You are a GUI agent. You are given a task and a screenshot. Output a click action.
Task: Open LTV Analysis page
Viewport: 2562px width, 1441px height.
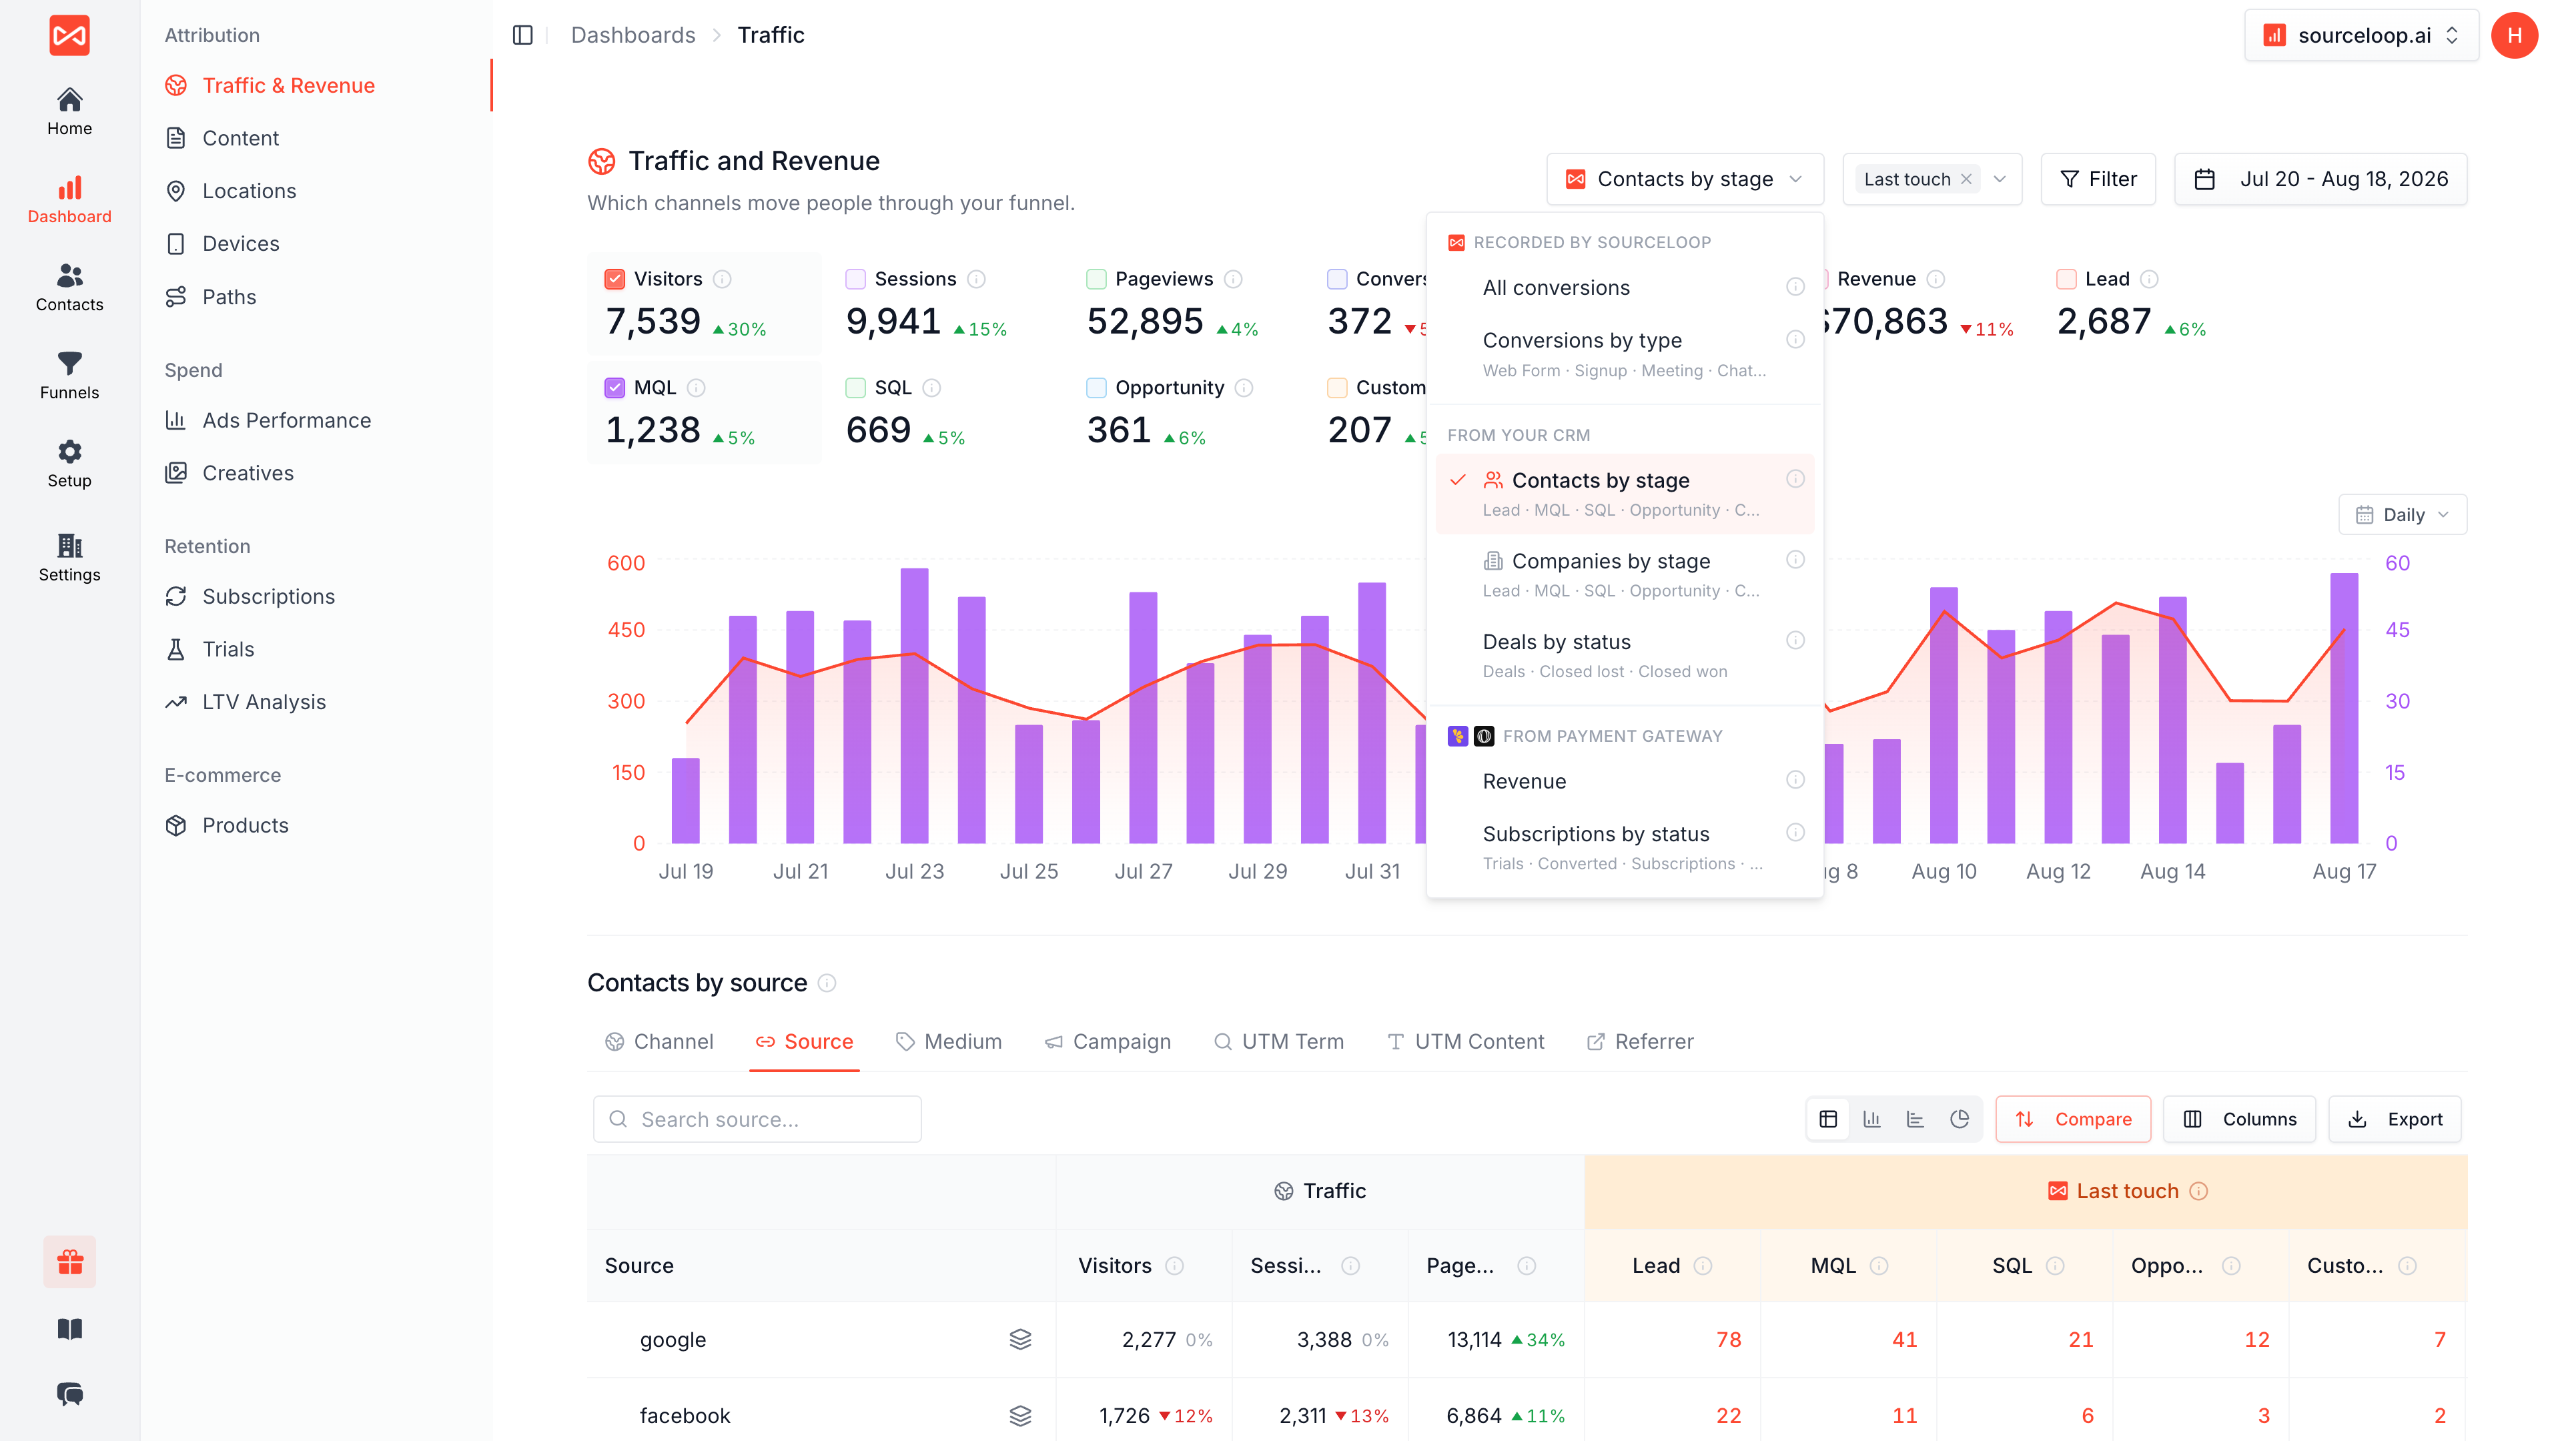[x=264, y=701]
